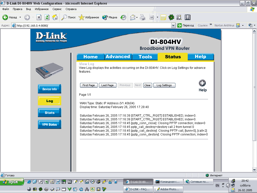This screenshot has width=257, height=193.
Task: Switch to the D-LINK - FAQ taskbar window
Action: tap(138, 189)
